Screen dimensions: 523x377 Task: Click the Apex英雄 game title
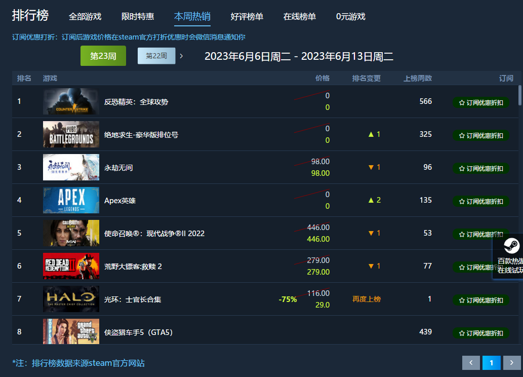click(120, 201)
